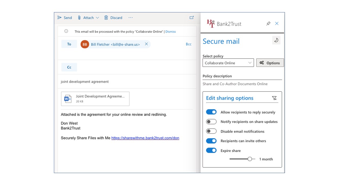Toggle the 'Expire share' switch
Image resolution: width=347 pixels, height=195 pixels.
[x=211, y=150]
